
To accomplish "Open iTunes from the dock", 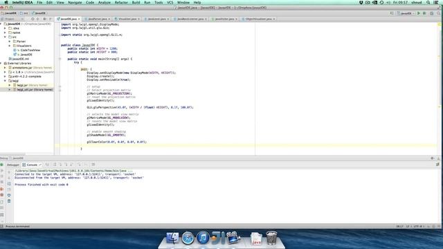I will [203, 238].
